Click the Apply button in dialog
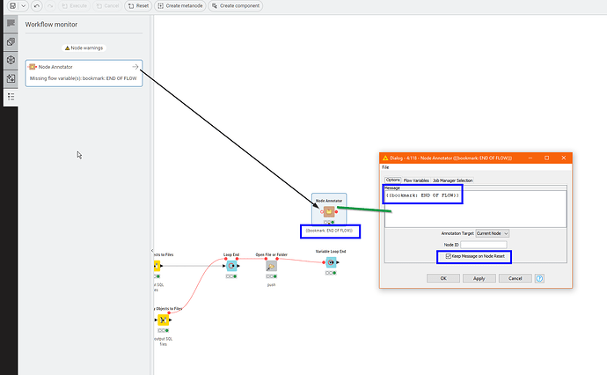Screen dimensions: 607x375 pos(479,278)
